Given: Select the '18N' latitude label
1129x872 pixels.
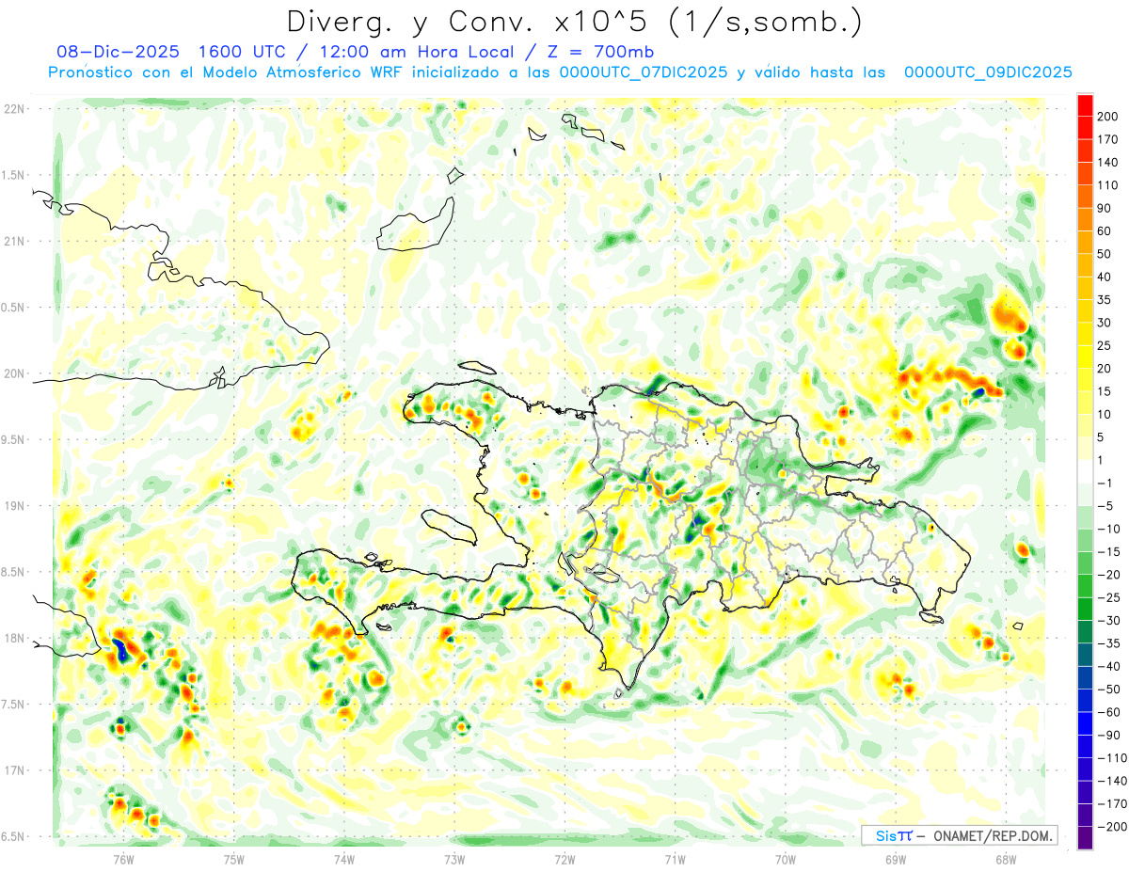Looking at the screenshot, I should 12,638.
